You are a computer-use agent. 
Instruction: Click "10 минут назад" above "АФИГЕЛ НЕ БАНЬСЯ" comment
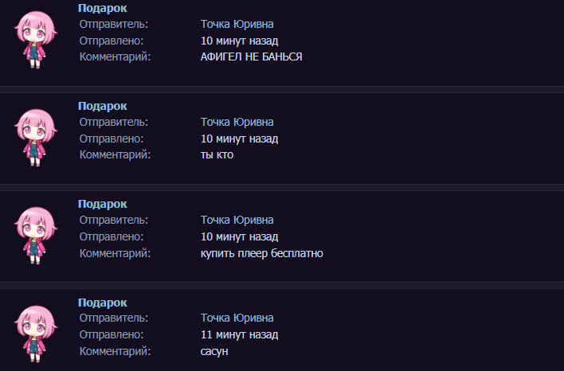239,41
